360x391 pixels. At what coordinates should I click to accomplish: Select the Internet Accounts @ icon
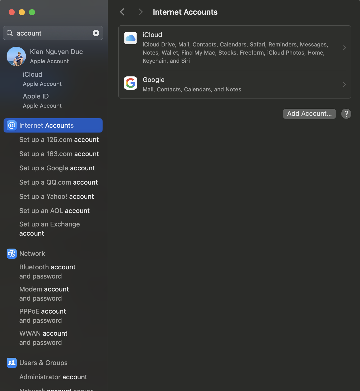point(12,125)
